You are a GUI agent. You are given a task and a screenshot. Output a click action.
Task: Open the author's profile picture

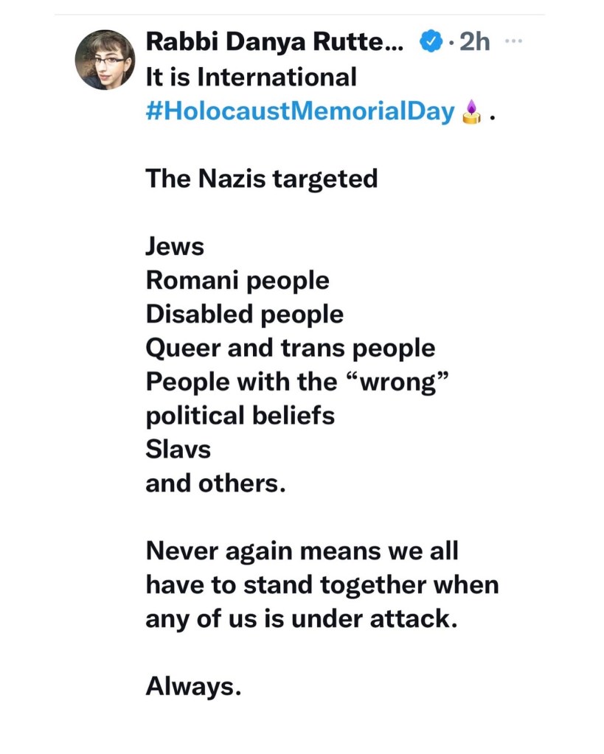coord(105,60)
